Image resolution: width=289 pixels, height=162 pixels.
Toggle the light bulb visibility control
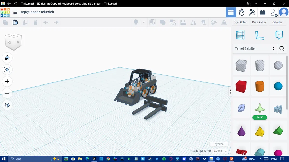click(135, 22)
